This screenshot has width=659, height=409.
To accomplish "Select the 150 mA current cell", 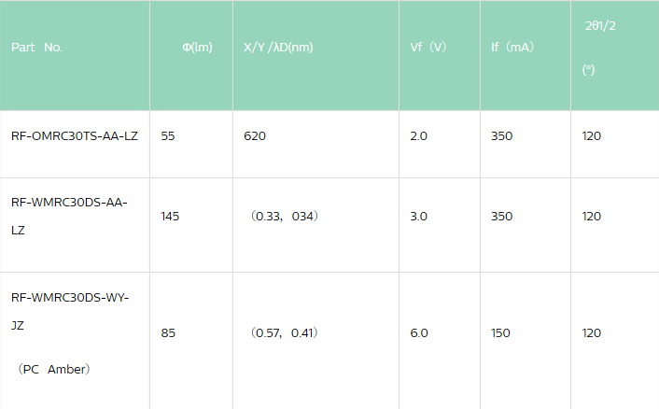I will coord(501,332).
